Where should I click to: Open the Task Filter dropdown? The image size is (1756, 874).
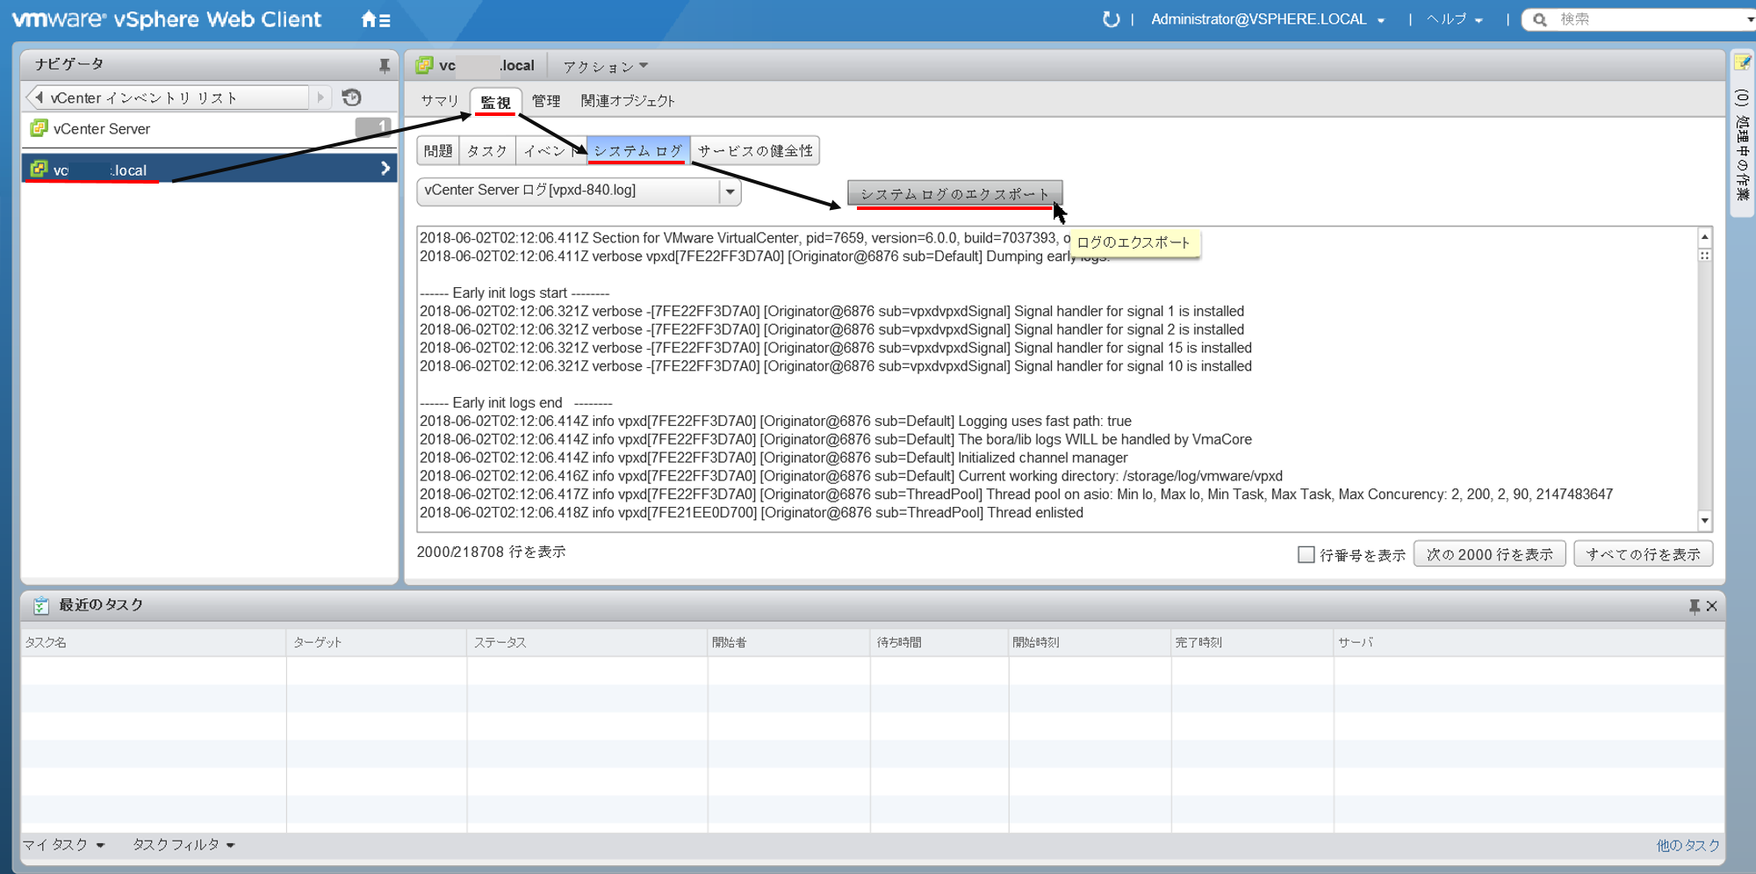pyautogui.click(x=184, y=845)
